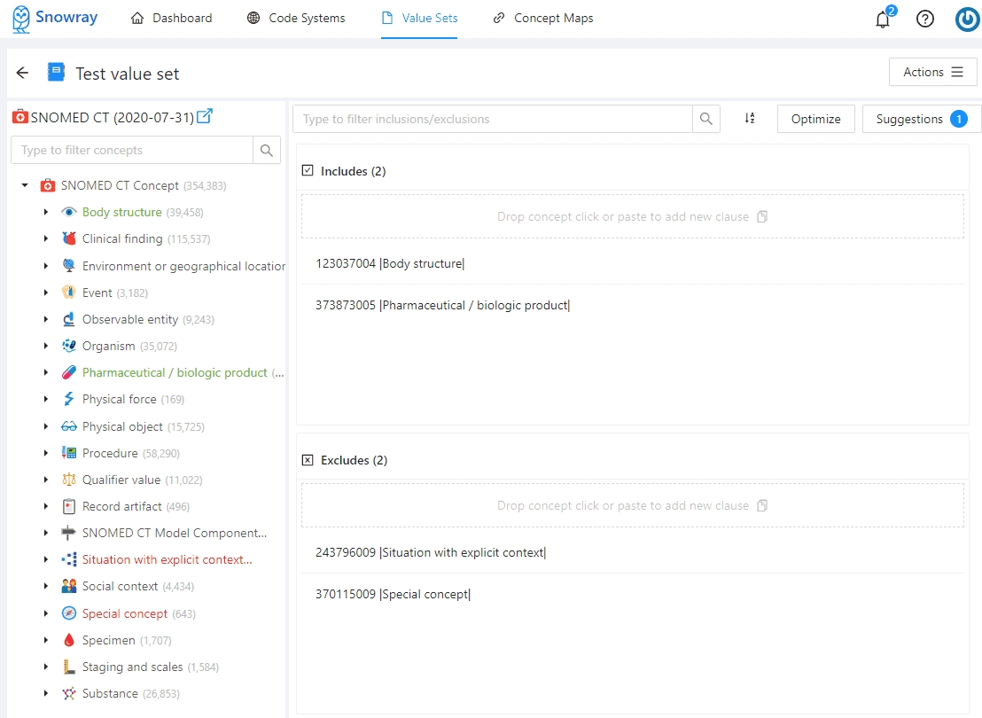Image resolution: width=982 pixels, height=718 pixels.
Task: Click the inclusions filter search magnifier
Action: (x=706, y=119)
